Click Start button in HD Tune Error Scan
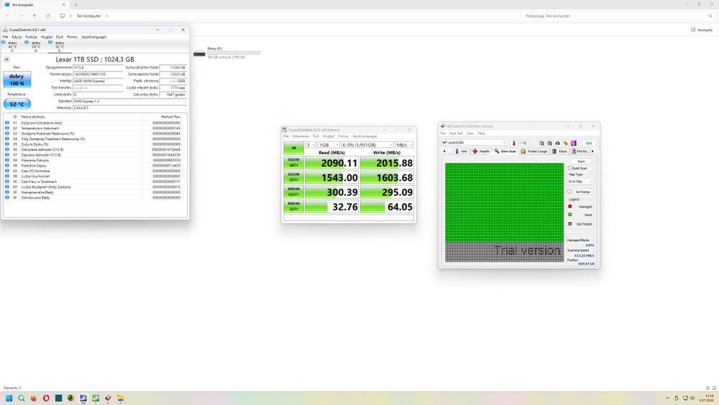This screenshot has height=405, width=719. pyautogui.click(x=581, y=161)
